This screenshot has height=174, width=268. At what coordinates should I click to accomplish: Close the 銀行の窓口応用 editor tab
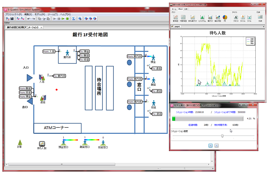(x=41, y=28)
